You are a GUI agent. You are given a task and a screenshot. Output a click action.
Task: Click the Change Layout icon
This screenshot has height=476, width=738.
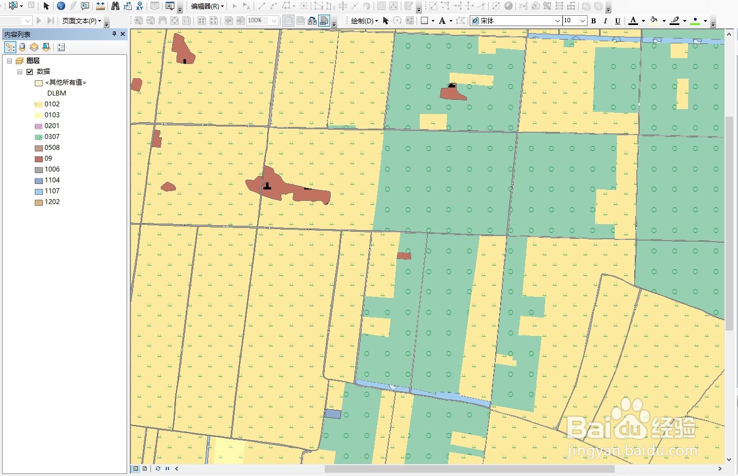[312, 21]
